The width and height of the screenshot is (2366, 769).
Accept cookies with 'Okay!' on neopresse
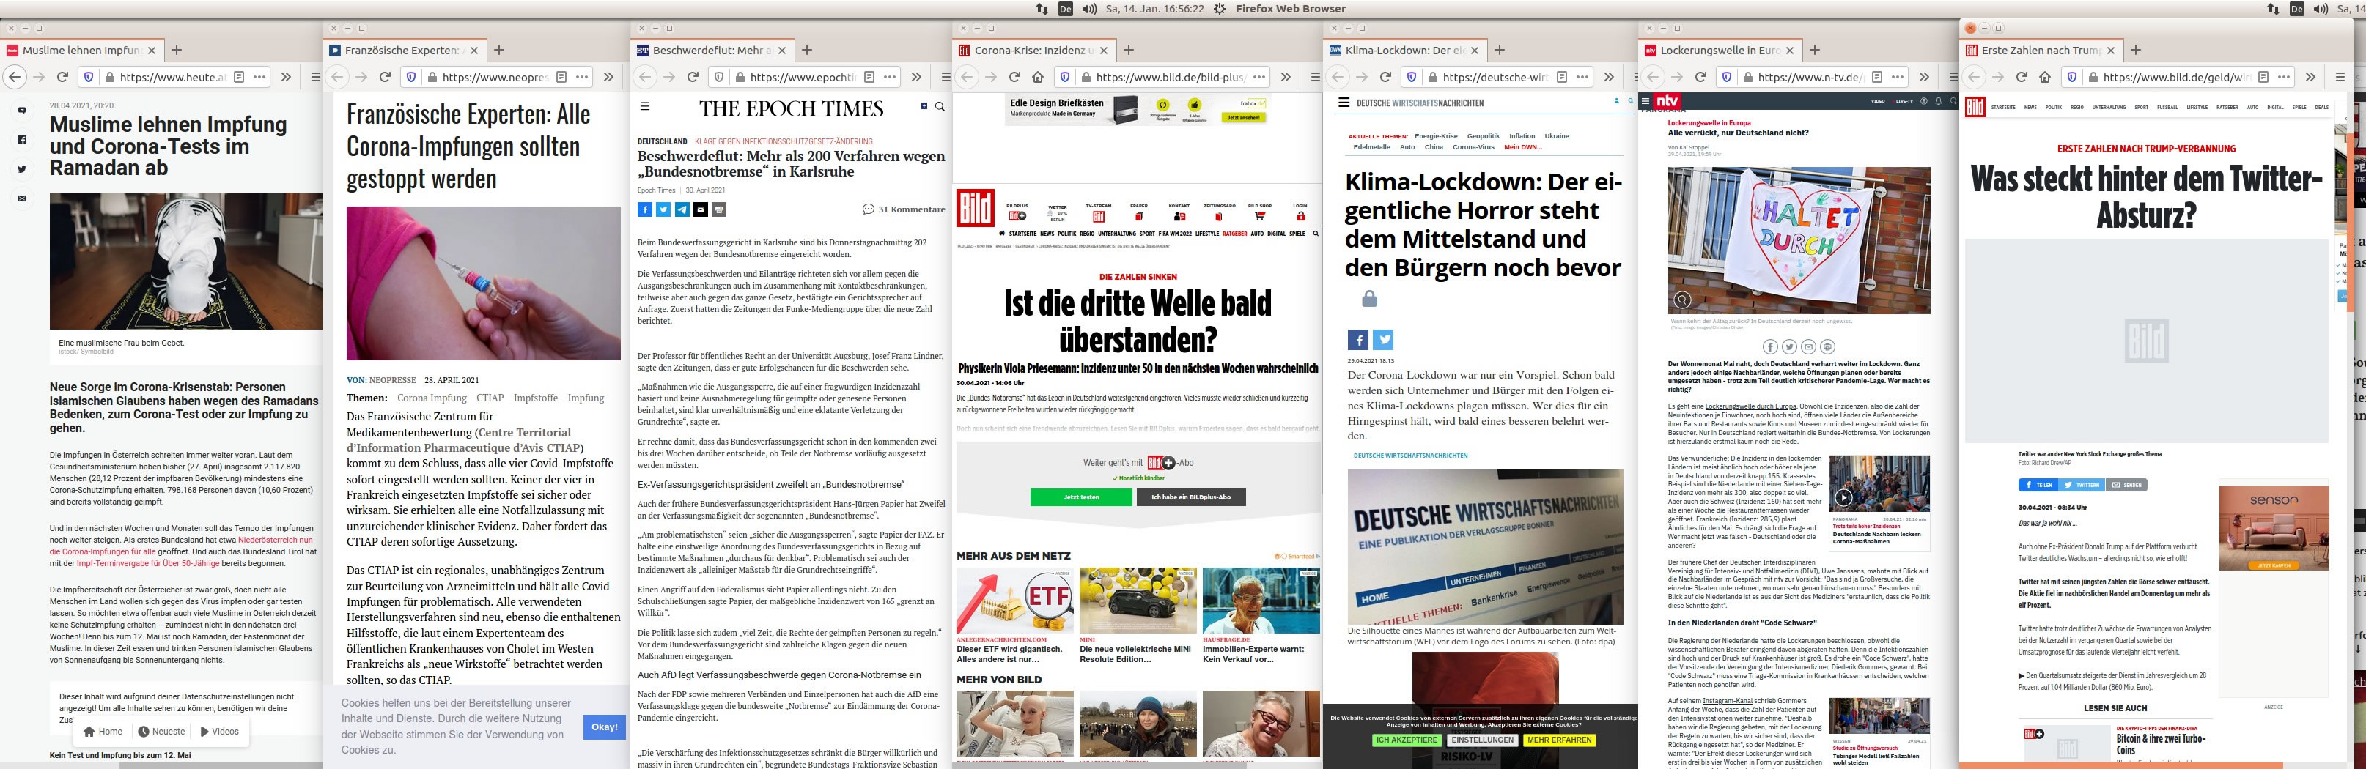[605, 727]
